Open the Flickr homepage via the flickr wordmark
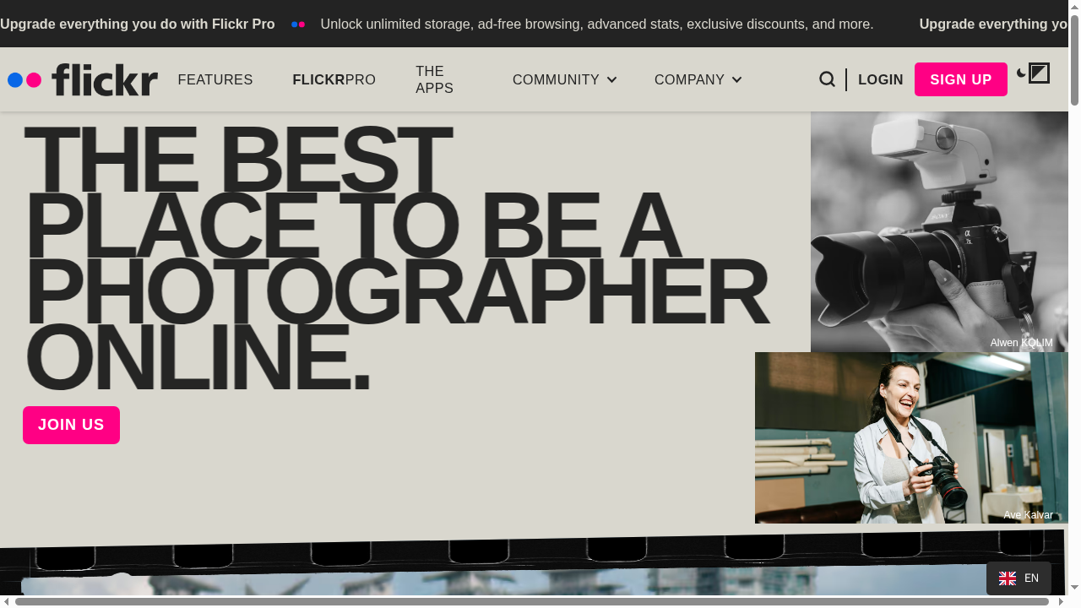1081x608 pixels. pyautogui.click(x=104, y=79)
